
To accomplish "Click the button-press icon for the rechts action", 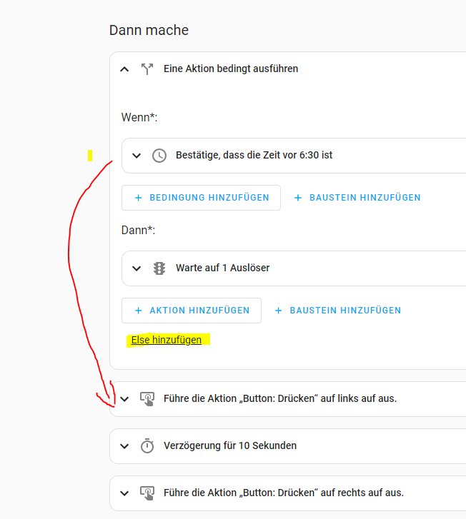I will [x=147, y=493].
